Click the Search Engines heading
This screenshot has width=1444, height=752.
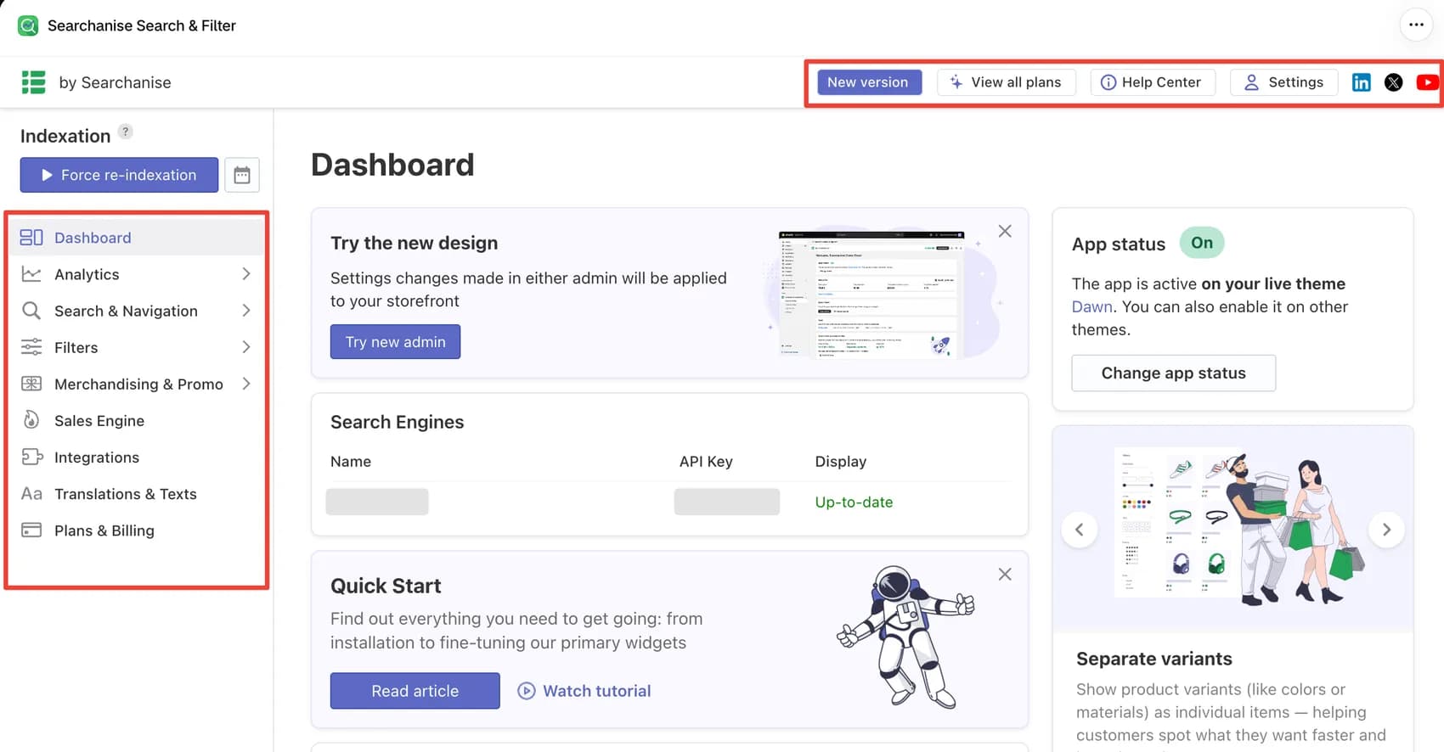397,422
